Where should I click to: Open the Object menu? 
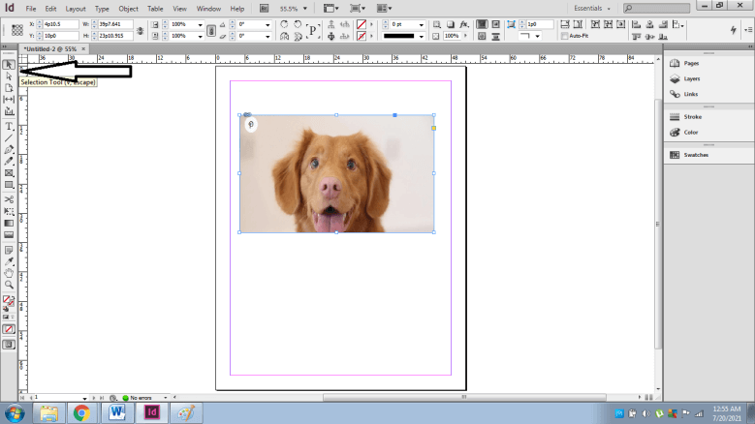(128, 9)
